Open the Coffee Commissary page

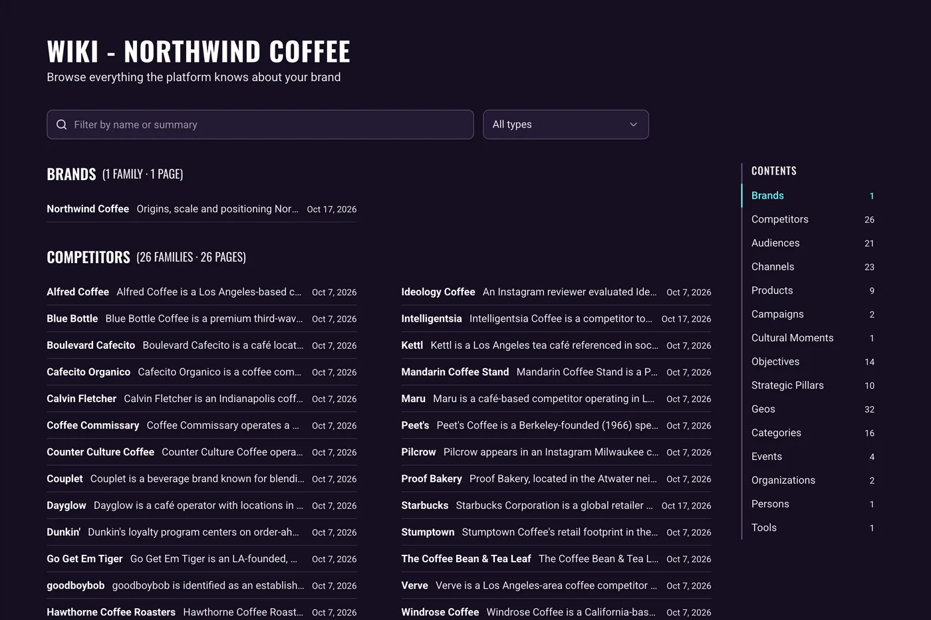click(x=201, y=425)
